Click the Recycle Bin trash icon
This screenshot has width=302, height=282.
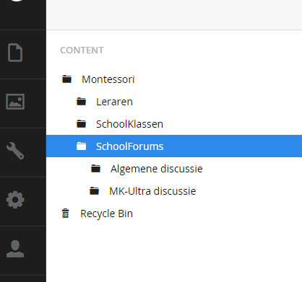[x=66, y=213]
